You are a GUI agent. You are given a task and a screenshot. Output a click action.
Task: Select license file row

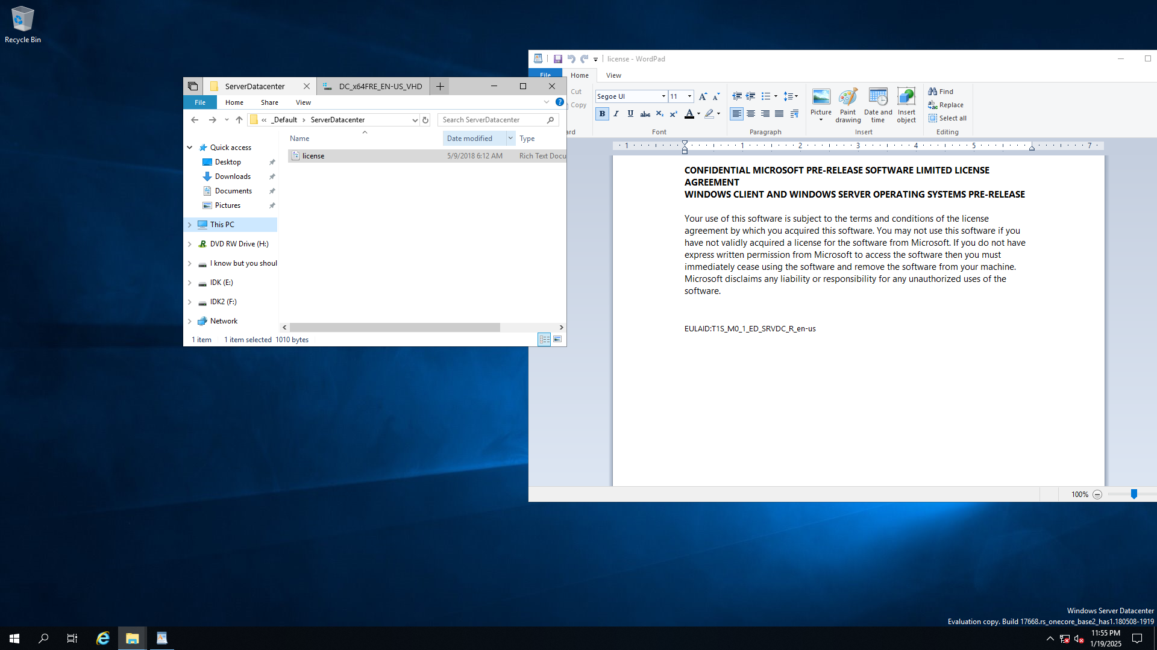pyautogui.click(x=427, y=156)
